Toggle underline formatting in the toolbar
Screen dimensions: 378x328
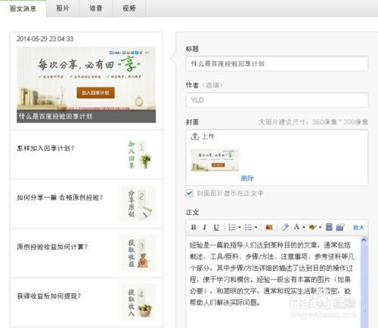216,227
